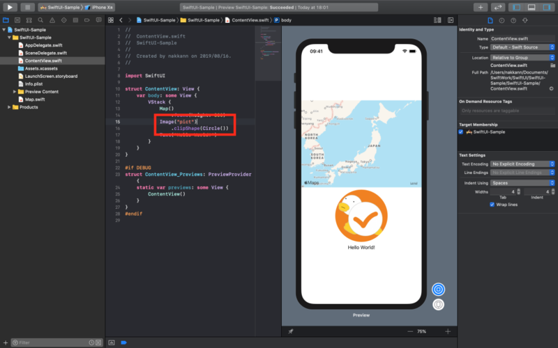558x348 pixels.
Task: Open the Text Encoding dropdown
Action: (522, 164)
